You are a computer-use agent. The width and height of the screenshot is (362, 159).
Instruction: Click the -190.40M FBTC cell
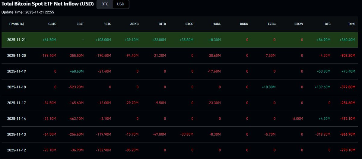[x=104, y=56]
